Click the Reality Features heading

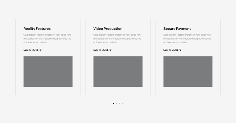[37, 29]
